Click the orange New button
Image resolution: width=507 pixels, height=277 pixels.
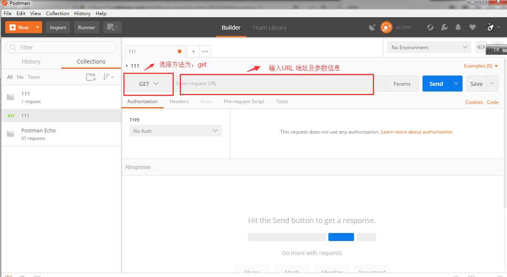point(19,27)
